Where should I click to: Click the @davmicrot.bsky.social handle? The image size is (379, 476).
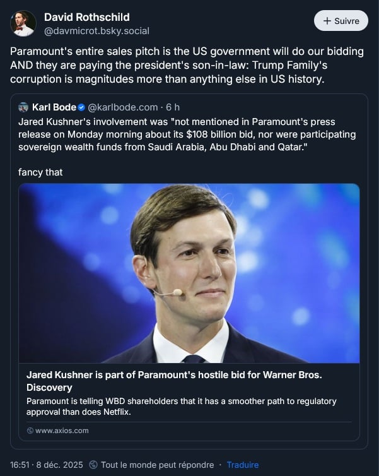pos(96,30)
